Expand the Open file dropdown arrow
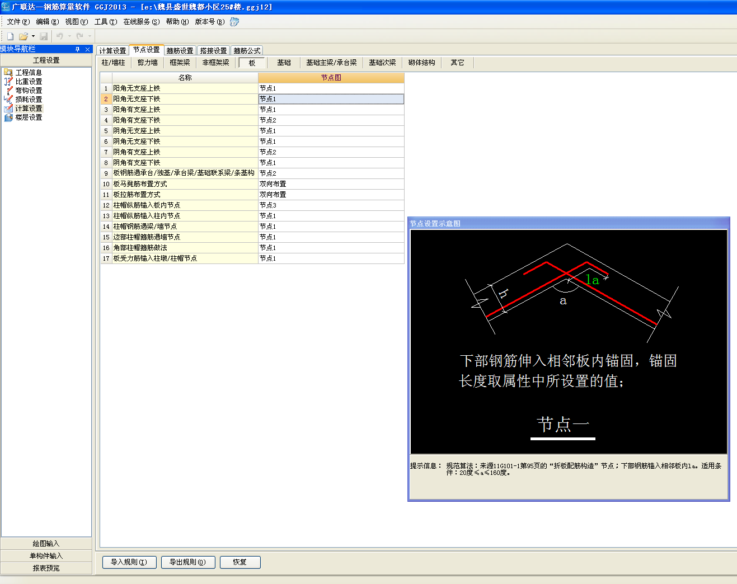Screen dimensions: 737x584 pyautogui.click(x=33, y=36)
